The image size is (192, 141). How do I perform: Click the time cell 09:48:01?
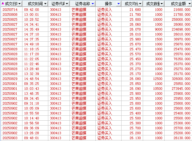31,138
